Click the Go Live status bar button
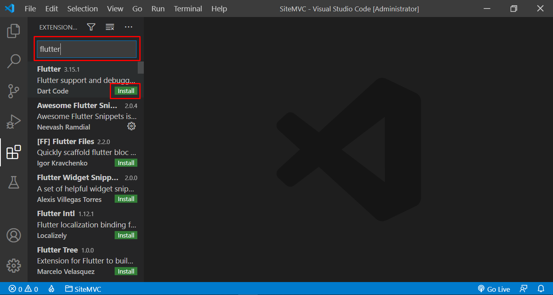The image size is (553, 295). click(494, 289)
